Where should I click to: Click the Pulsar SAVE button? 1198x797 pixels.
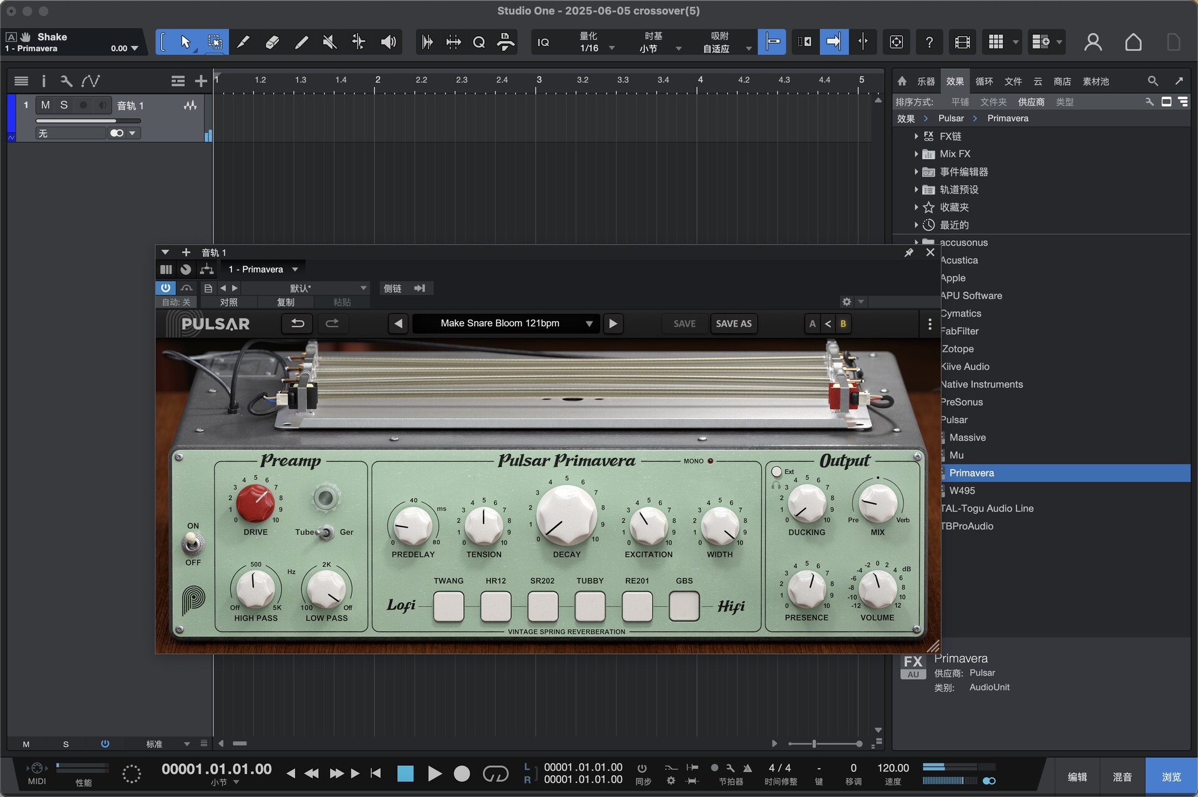coord(684,324)
